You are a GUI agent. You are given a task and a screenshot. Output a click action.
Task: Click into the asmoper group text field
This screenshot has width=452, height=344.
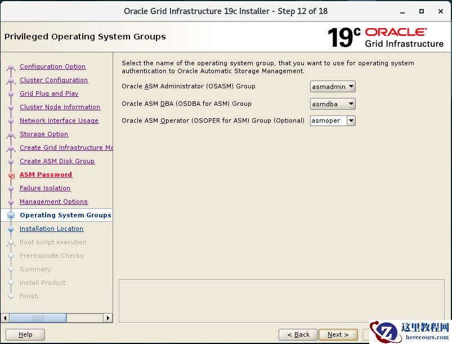[328, 121]
